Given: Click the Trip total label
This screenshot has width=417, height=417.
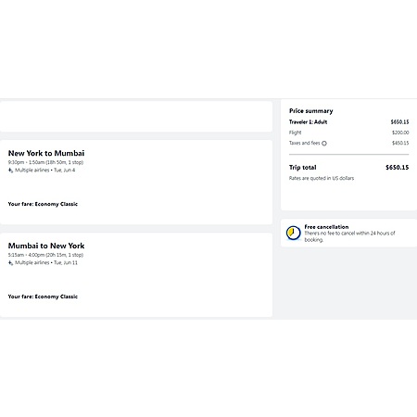Looking at the screenshot, I should pyautogui.click(x=303, y=168).
